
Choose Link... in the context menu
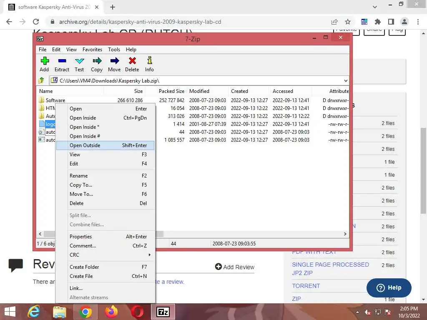[x=105, y=288]
